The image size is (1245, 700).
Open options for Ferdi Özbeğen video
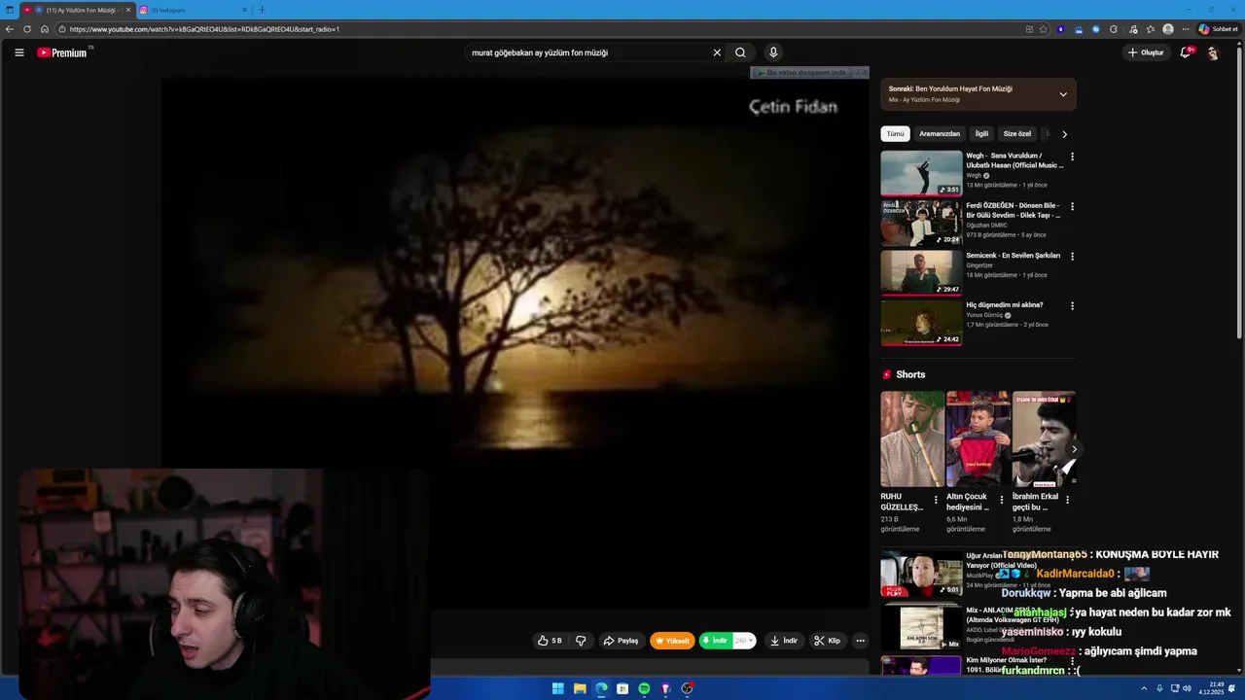click(x=1072, y=206)
